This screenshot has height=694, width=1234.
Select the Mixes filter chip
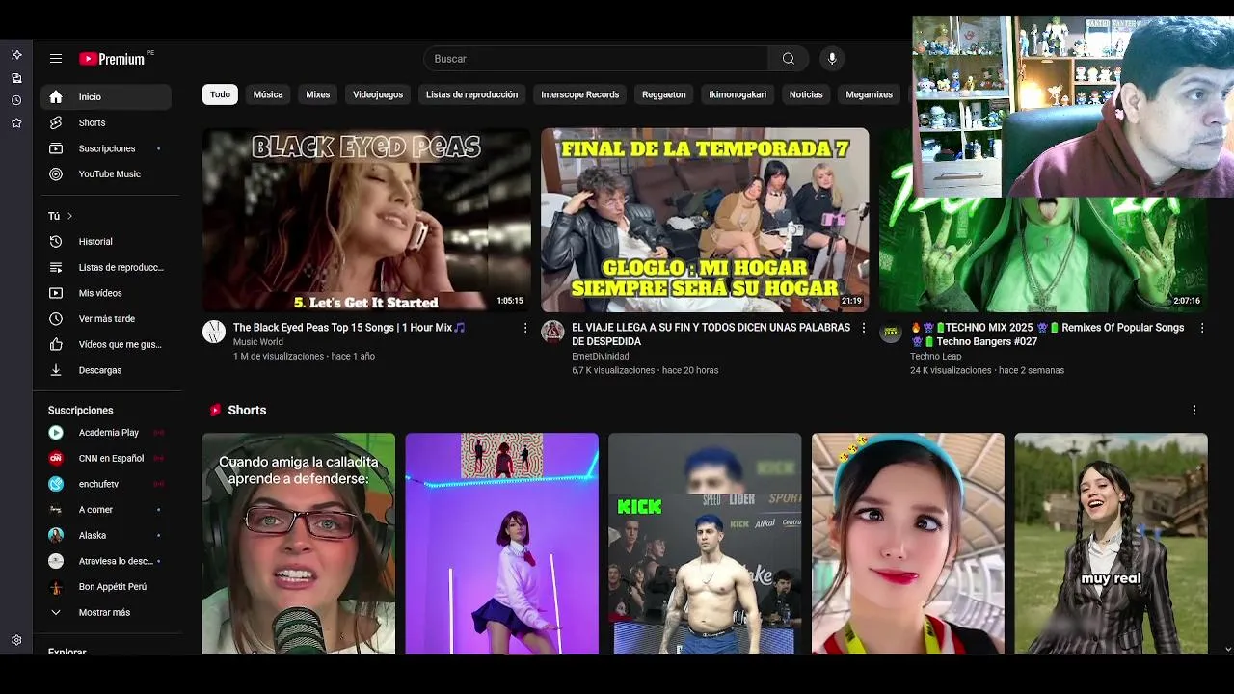(318, 94)
